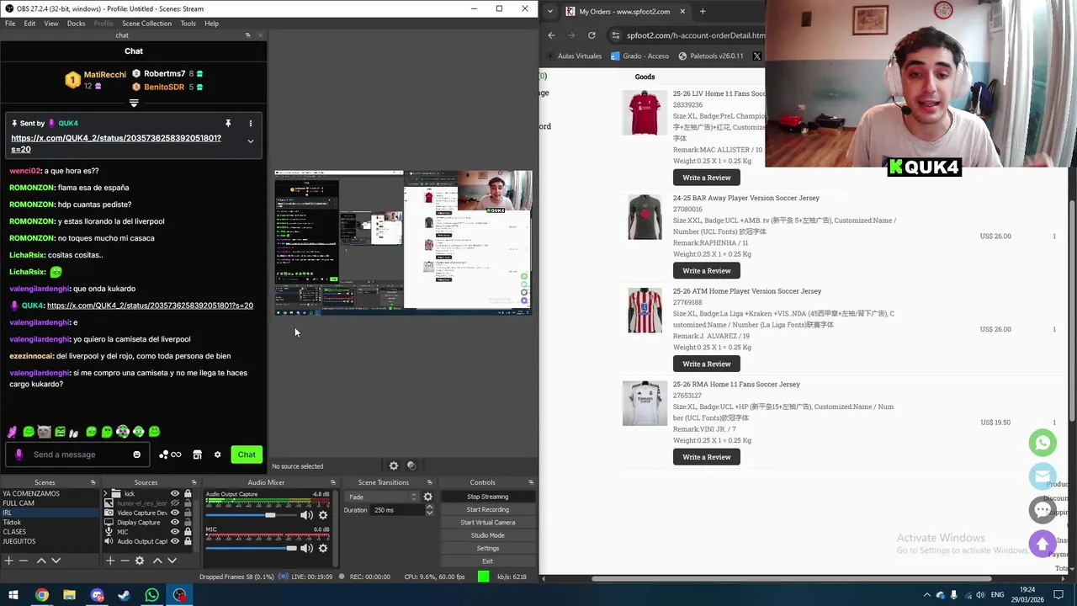Mute the MIC channel speaker icon
Screen dimensions: 1077x606
[x=306, y=548]
